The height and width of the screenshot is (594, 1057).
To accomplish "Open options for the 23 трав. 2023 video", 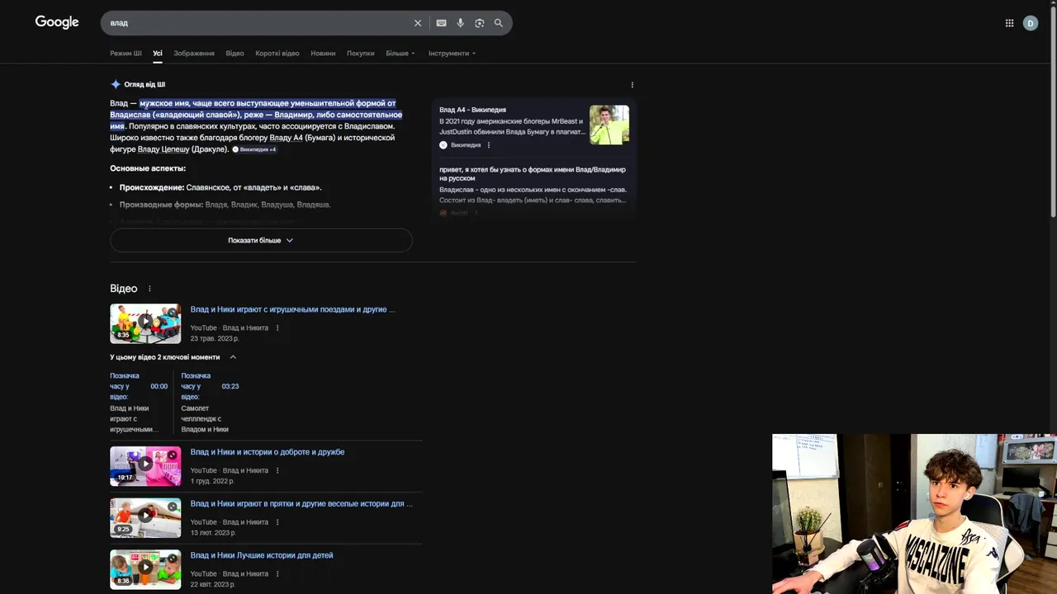I will pos(277,328).
